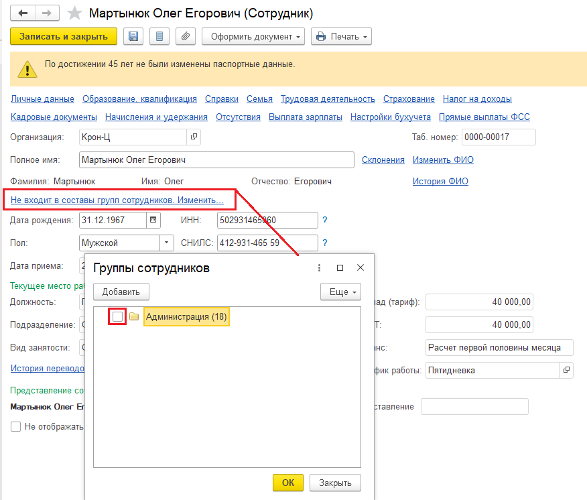Add employee to favorites with star icon
Screen dimensions: 587x500
point(76,13)
